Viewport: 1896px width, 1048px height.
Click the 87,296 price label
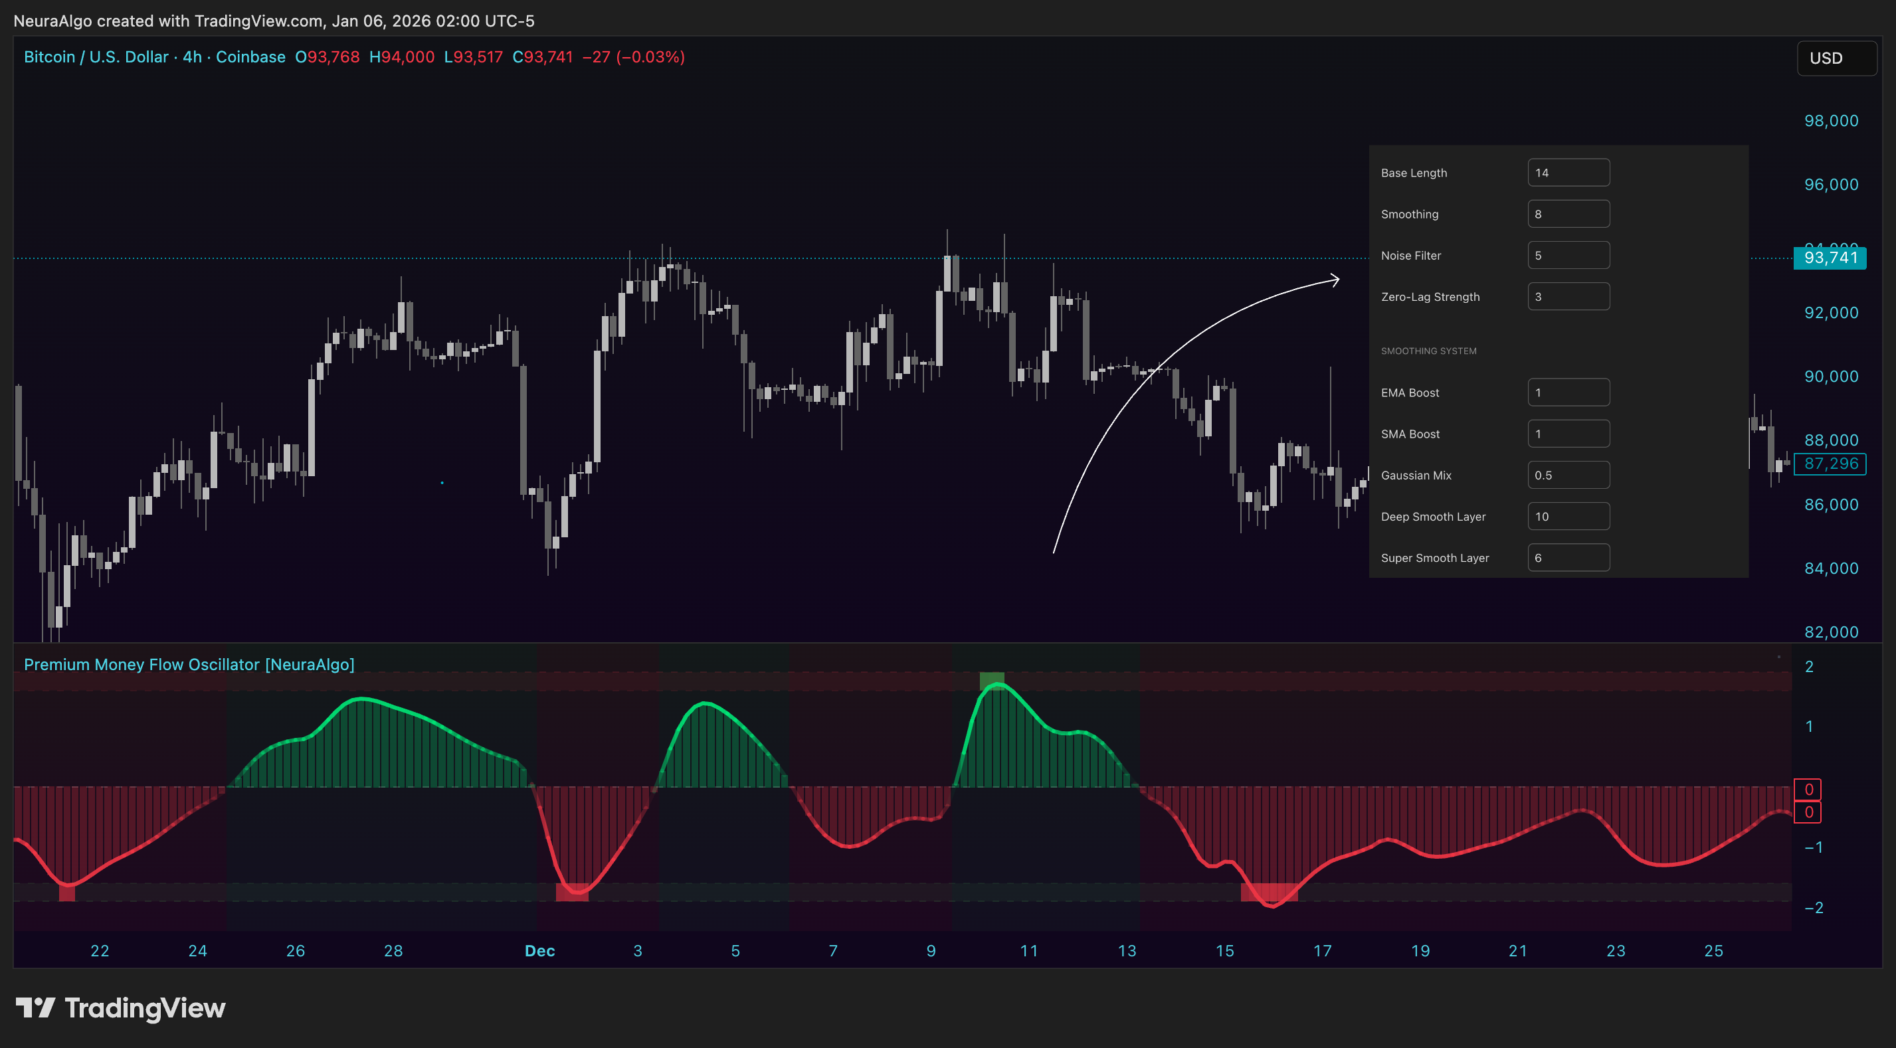point(1830,464)
